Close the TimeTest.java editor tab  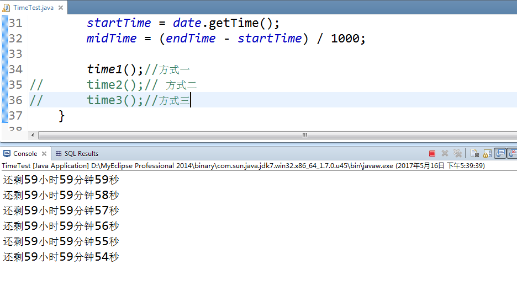[60, 8]
